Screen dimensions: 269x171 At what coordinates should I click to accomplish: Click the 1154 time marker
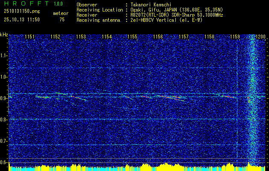pos(107,36)
